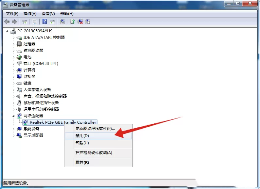Open the 帮助(H) menu
The height and width of the screenshot is (189, 260).
point(67,14)
